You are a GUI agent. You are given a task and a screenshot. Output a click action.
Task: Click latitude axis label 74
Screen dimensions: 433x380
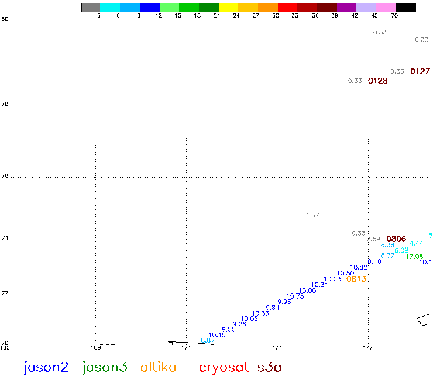(5, 238)
